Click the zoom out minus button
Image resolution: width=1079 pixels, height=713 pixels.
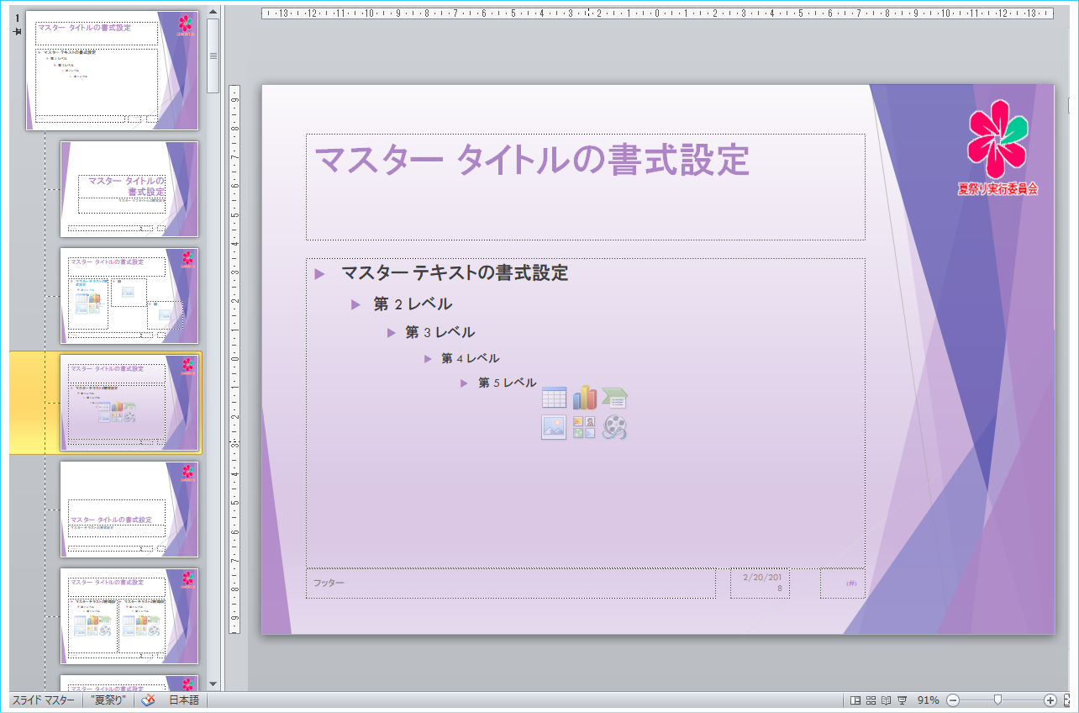(953, 700)
